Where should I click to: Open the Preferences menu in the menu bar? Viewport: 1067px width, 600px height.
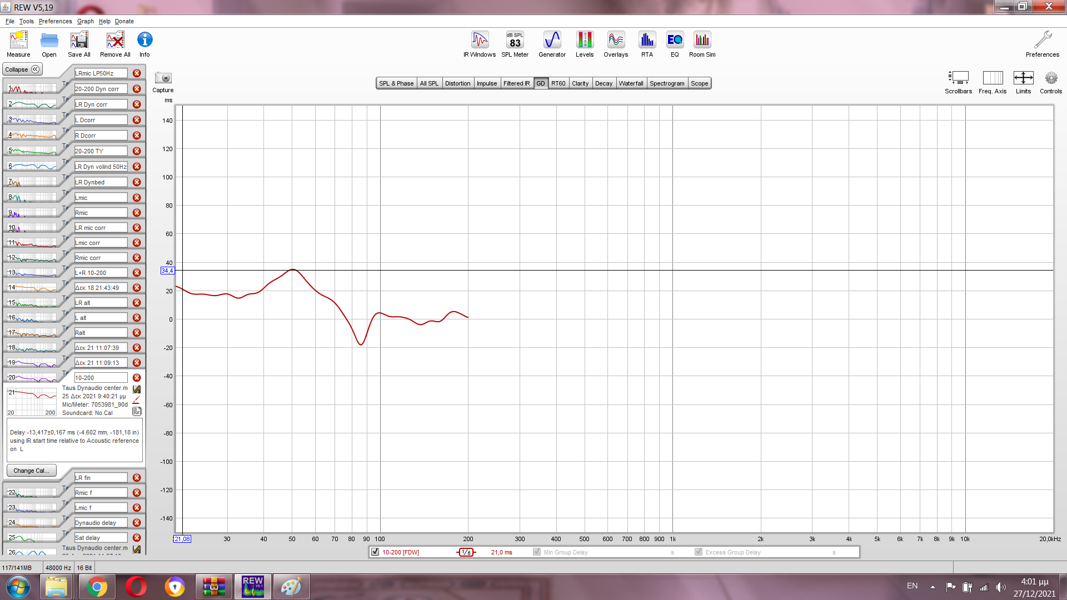point(55,21)
